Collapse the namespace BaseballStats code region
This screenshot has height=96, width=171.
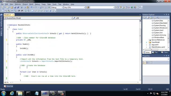coord(8,25)
